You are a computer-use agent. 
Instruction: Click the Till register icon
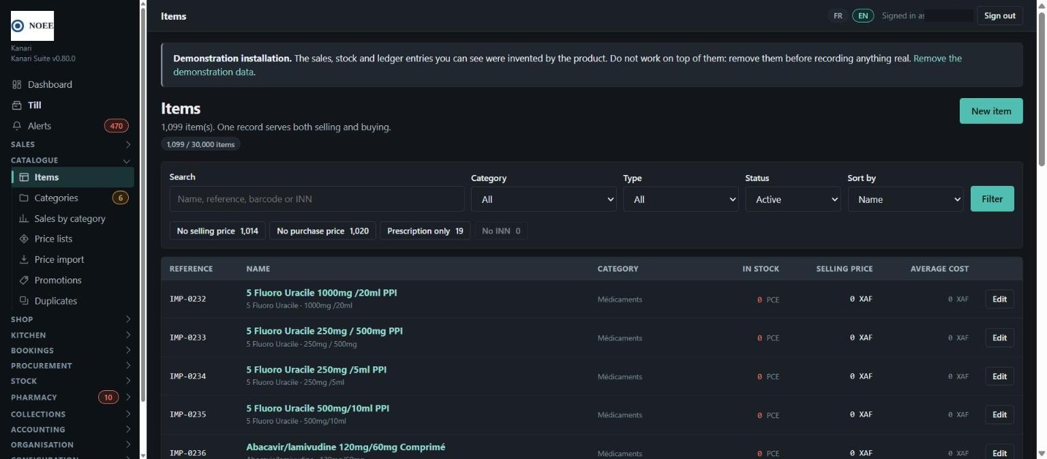[17, 105]
